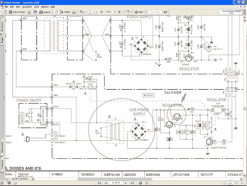Expand the zoom tool dropdown arrow
The image size is (247, 186).
pos(85,12)
